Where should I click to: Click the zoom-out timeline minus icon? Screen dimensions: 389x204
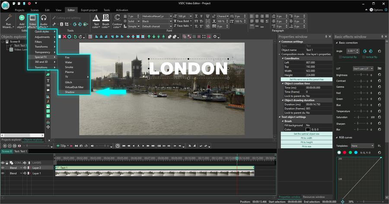click(10, 146)
